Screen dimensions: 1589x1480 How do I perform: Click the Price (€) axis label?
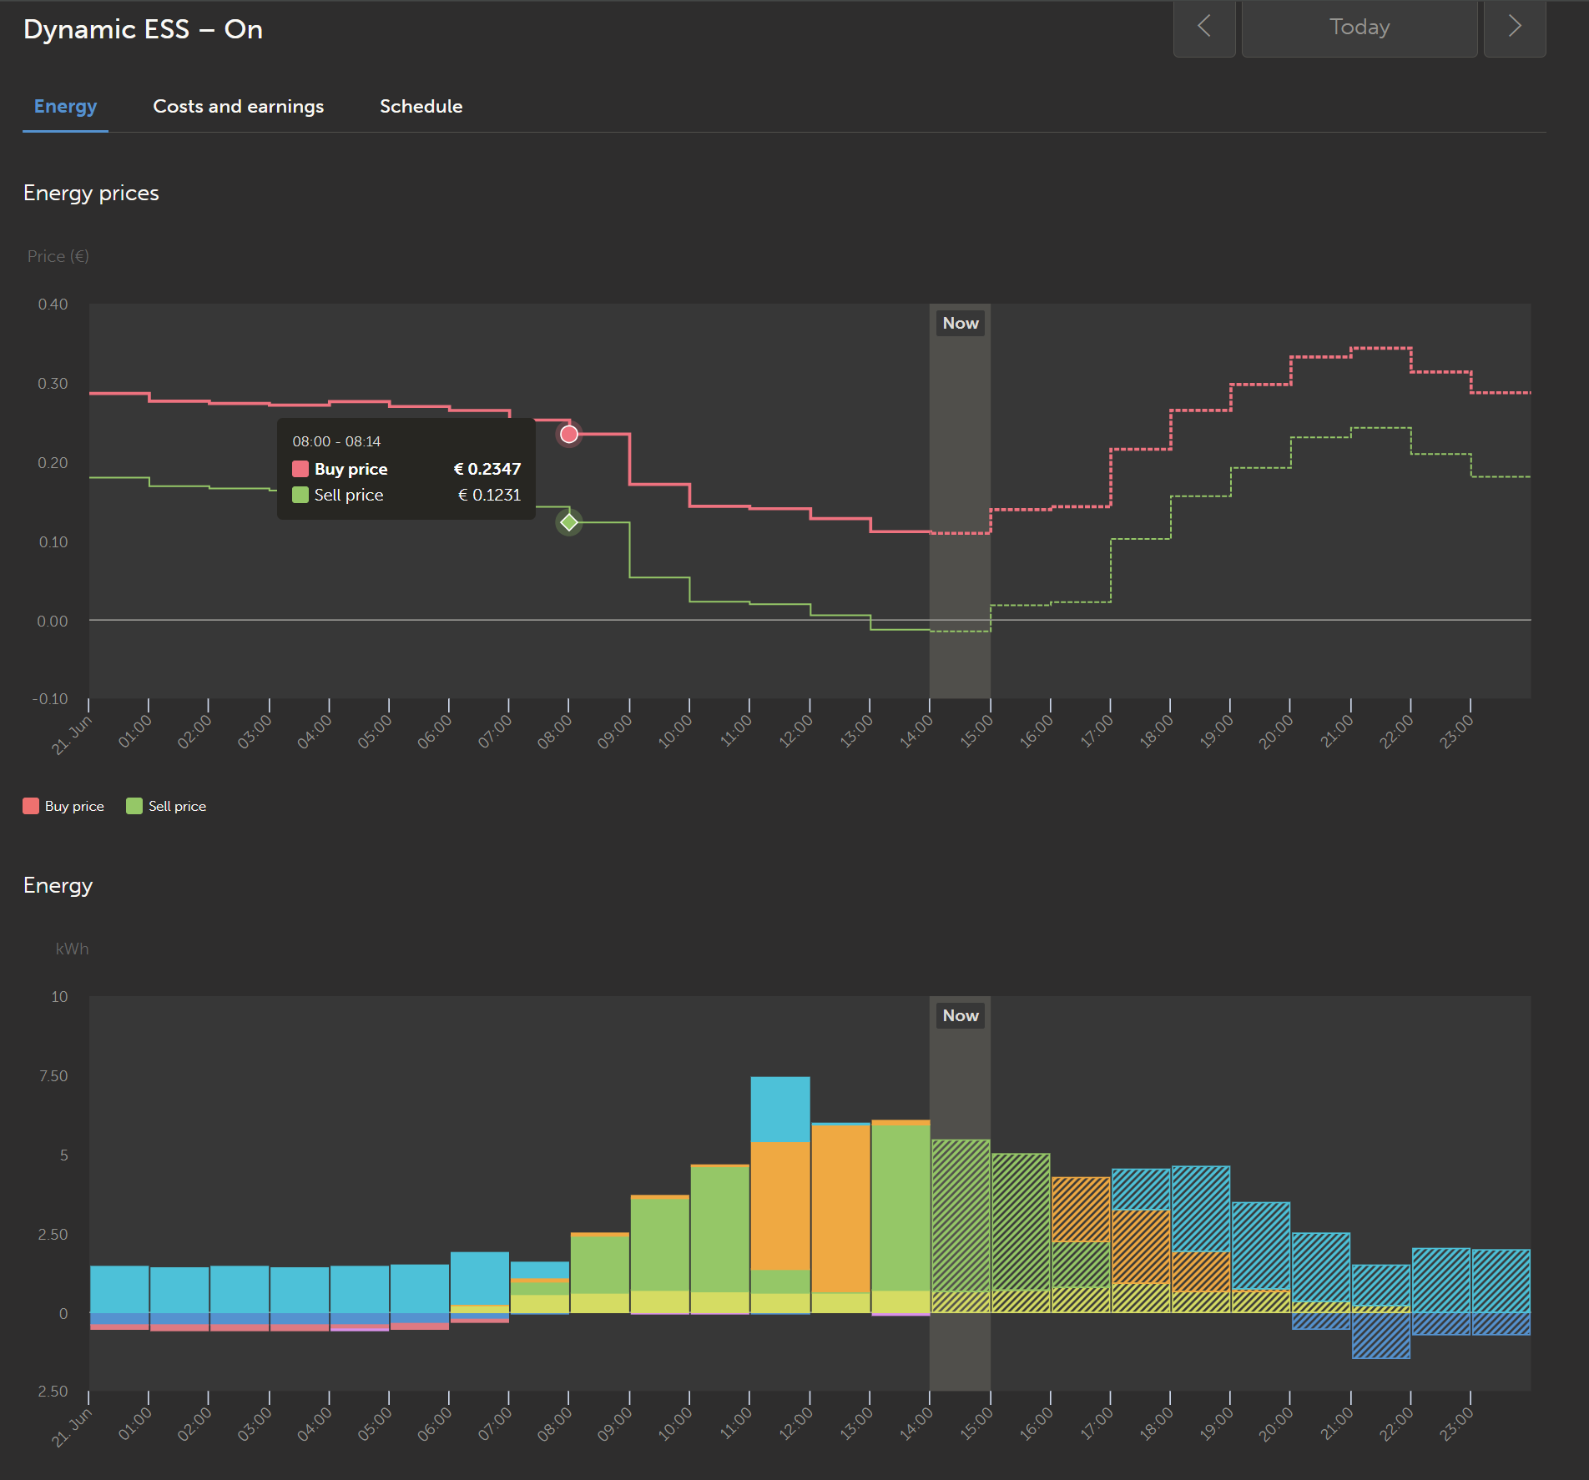58,256
